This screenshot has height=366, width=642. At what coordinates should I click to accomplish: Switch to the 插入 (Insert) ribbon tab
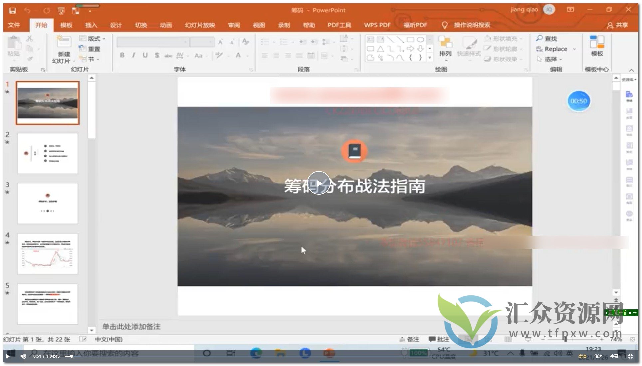click(91, 25)
